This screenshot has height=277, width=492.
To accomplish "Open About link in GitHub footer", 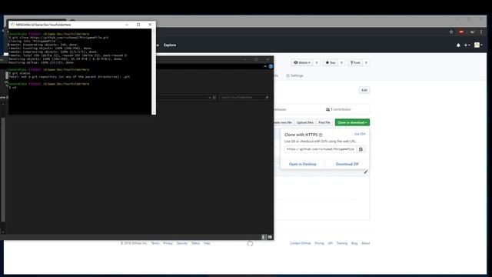I will (x=366, y=243).
